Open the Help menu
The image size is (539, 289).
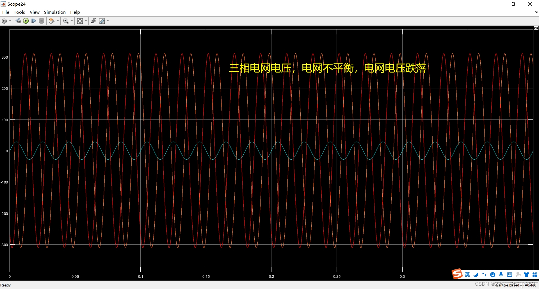tap(75, 12)
